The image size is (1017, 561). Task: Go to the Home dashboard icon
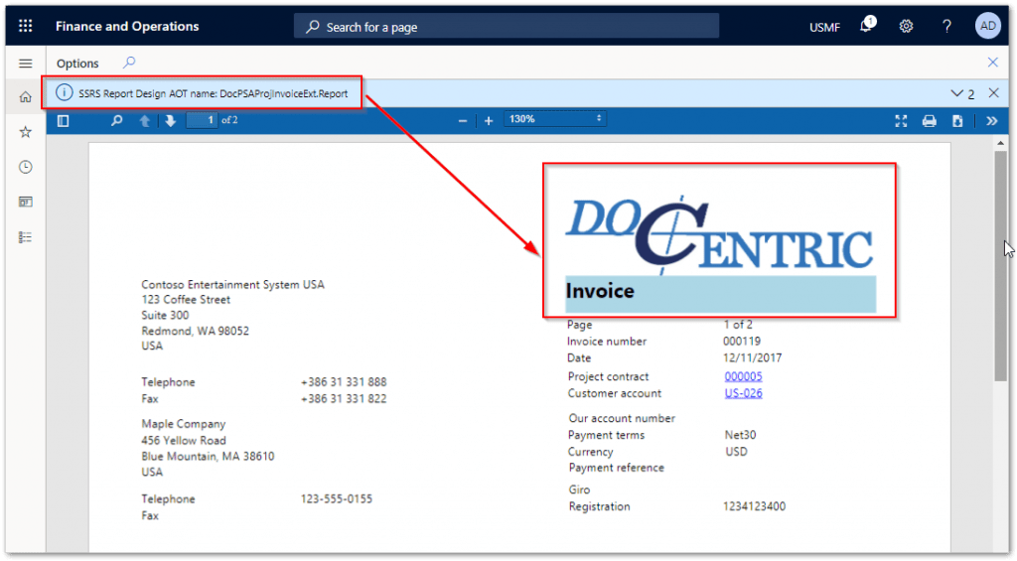25,97
